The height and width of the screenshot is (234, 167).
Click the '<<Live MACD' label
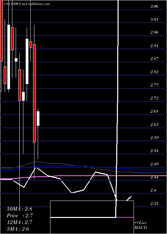141,225
